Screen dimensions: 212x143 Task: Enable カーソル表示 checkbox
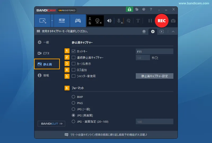(73, 64)
